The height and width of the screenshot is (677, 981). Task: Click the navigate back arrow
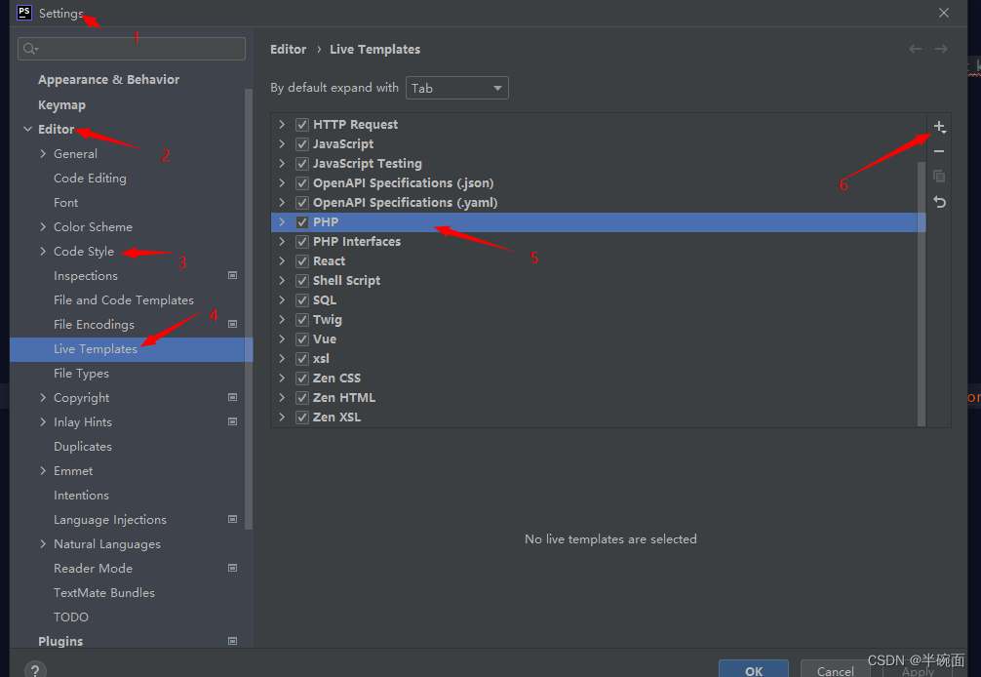point(915,49)
